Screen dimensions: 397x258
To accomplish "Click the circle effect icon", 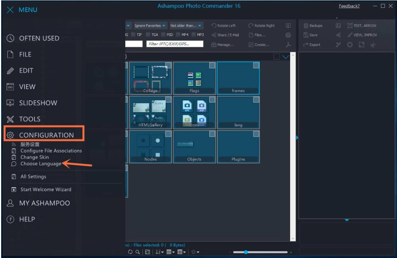I will click(350, 45).
